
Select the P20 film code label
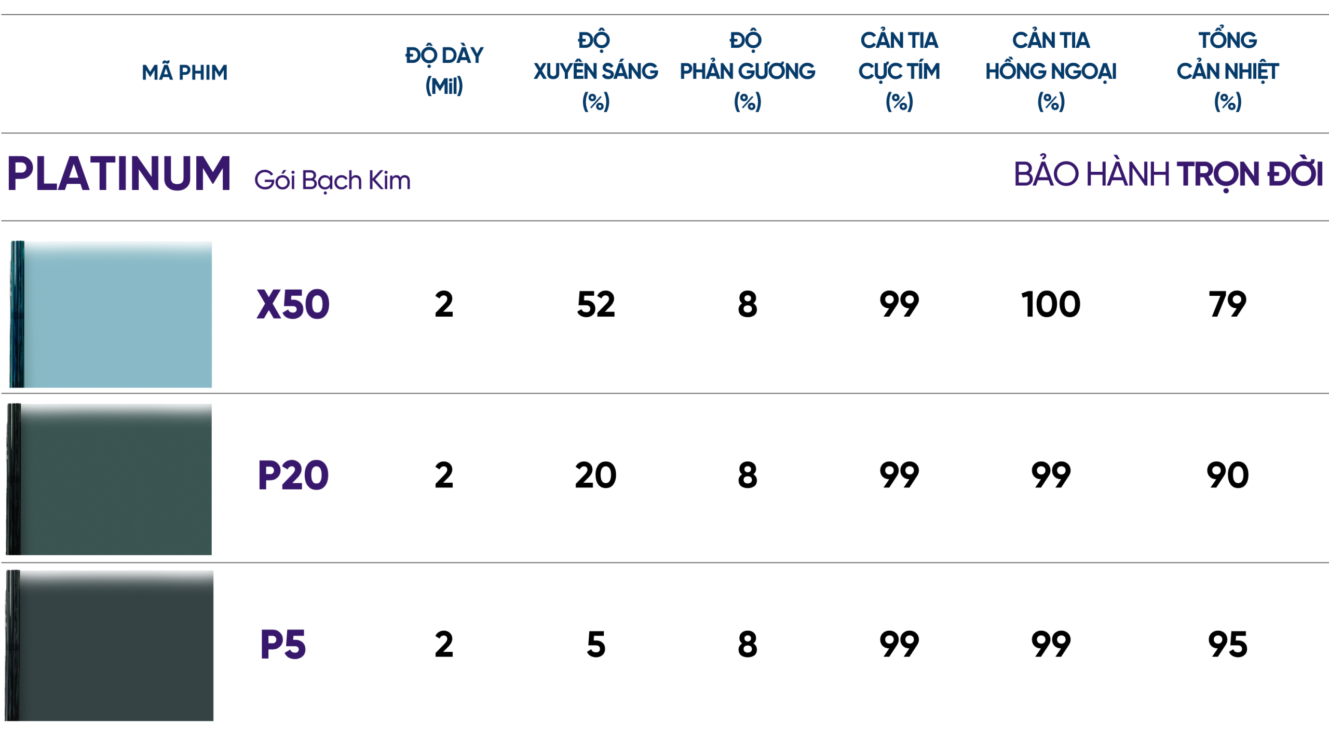coord(293,475)
